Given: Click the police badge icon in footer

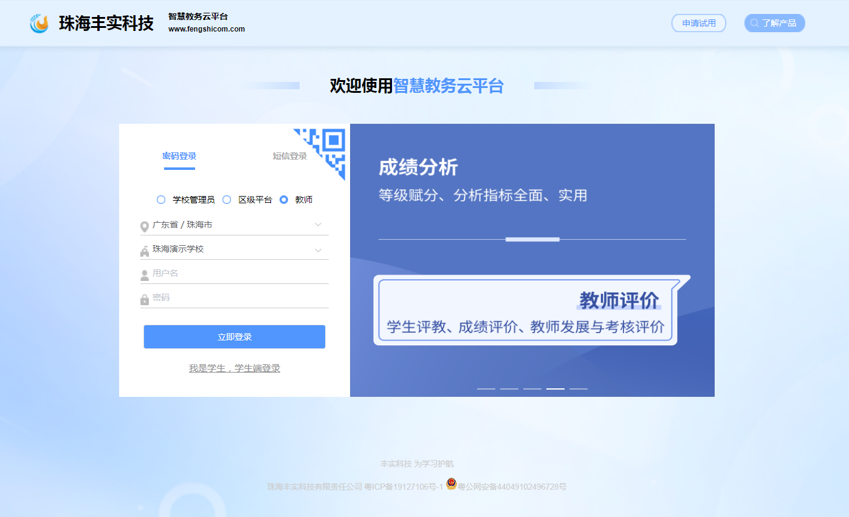Looking at the screenshot, I should 451,484.
